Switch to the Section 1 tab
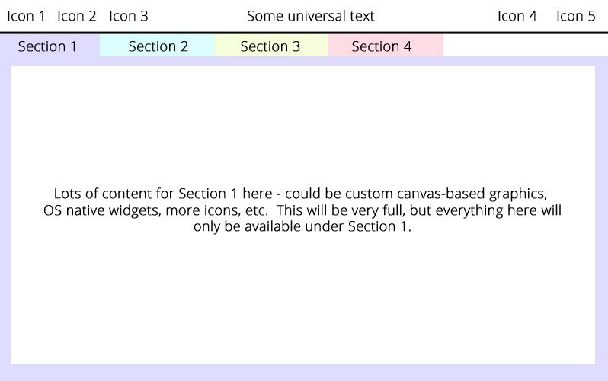The image size is (608, 381). [x=47, y=46]
